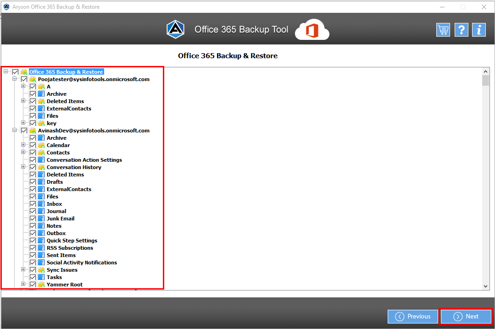Screen dimensions: 495x329
Task: Toggle the Quick Step Settings checkbox
Action: point(33,241)
